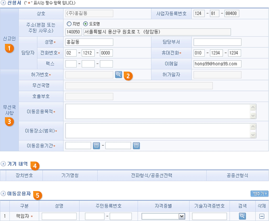Select the 지번 address radio button
The height and width of the screenshot is (221, 269).
69,24
